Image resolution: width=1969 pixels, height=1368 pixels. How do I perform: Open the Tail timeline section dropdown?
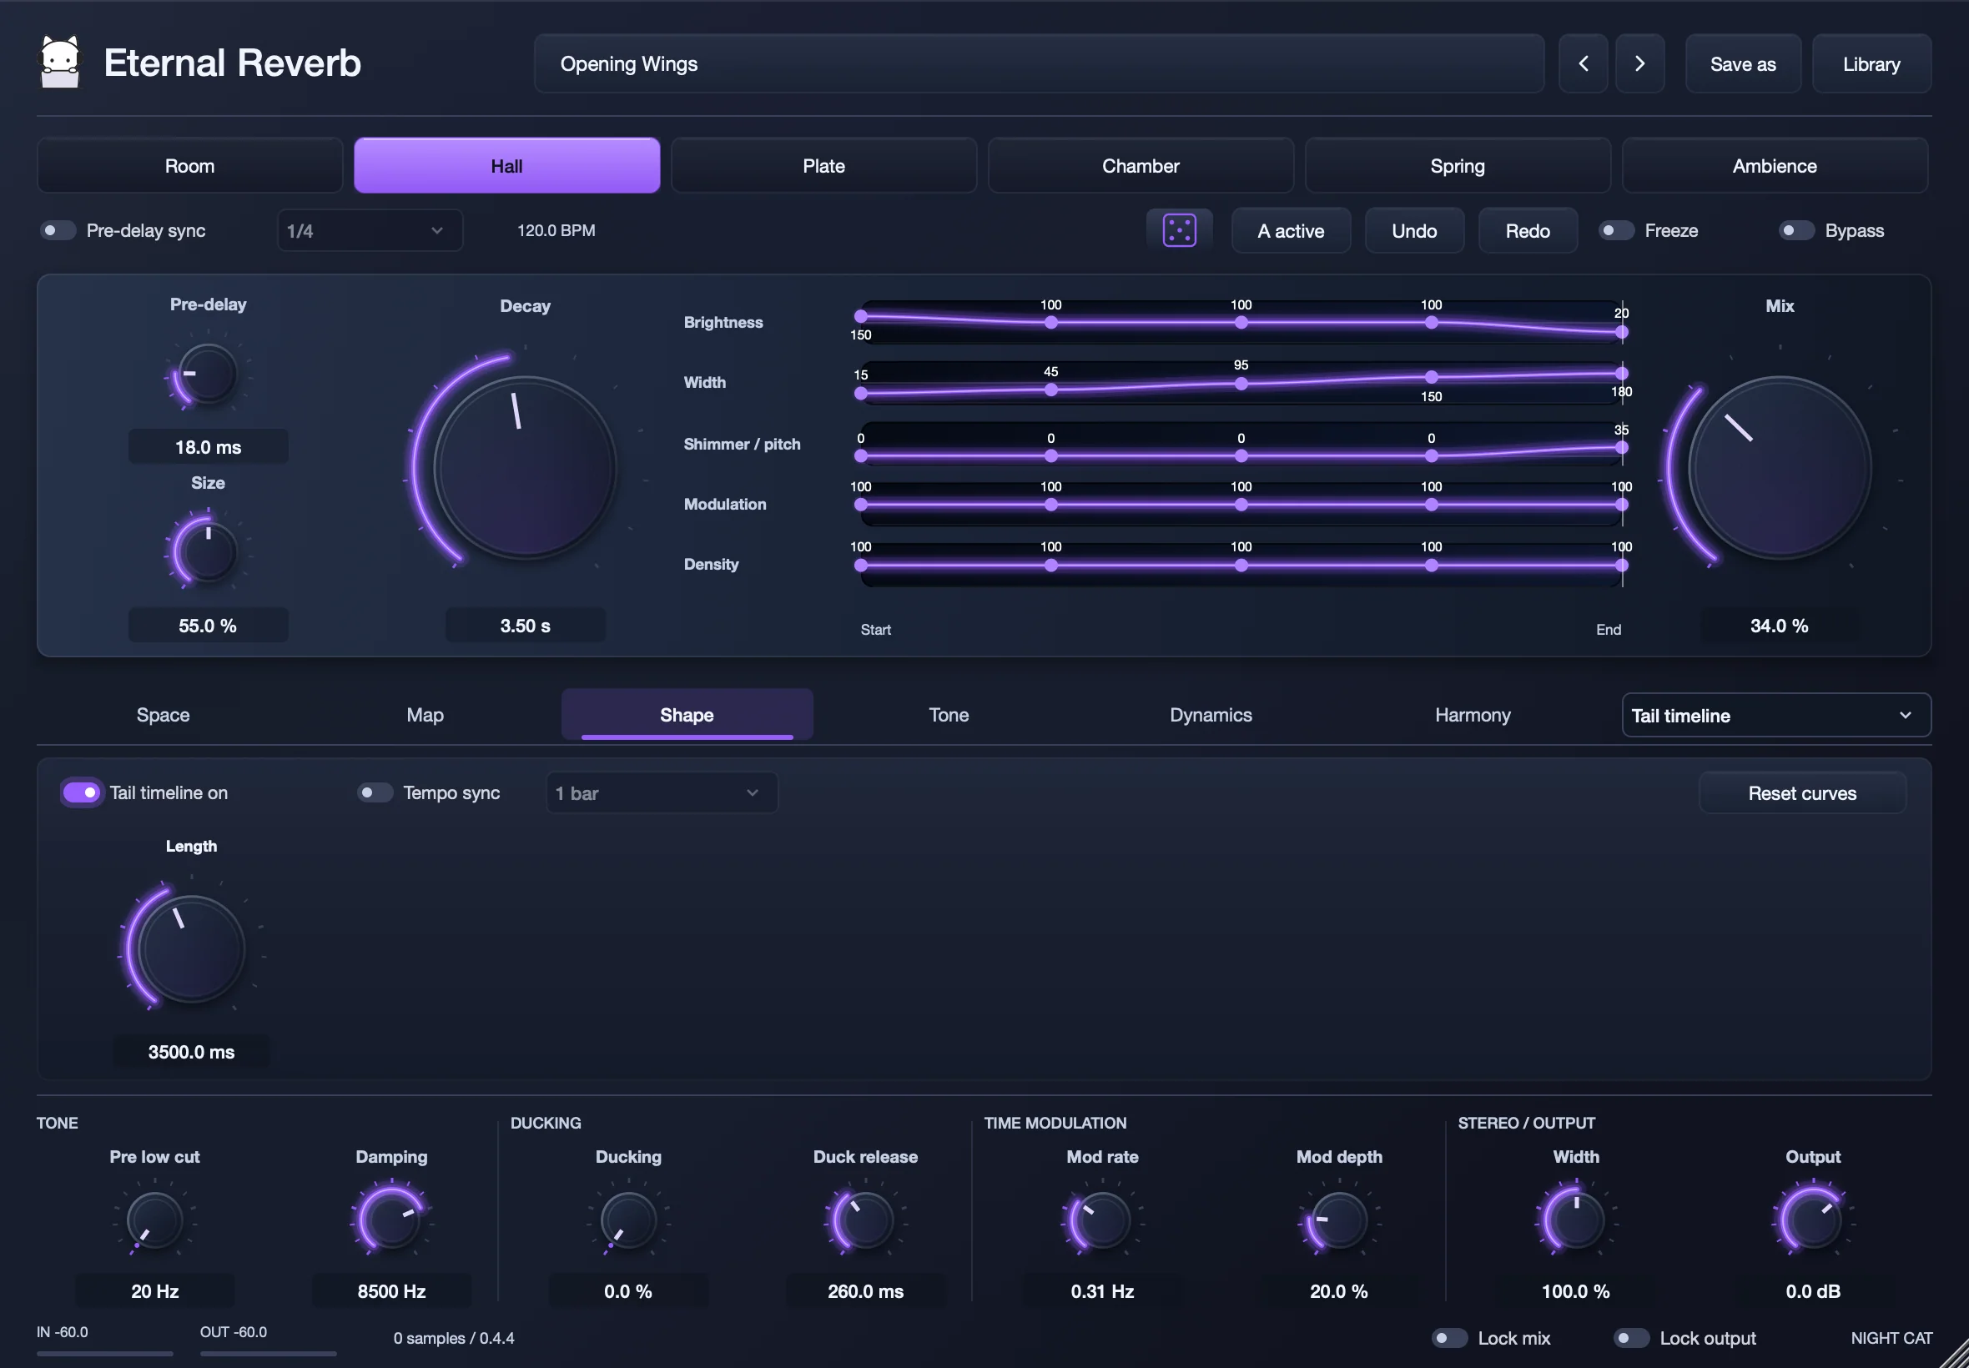pyautogui.click(x=1775, y=715)
